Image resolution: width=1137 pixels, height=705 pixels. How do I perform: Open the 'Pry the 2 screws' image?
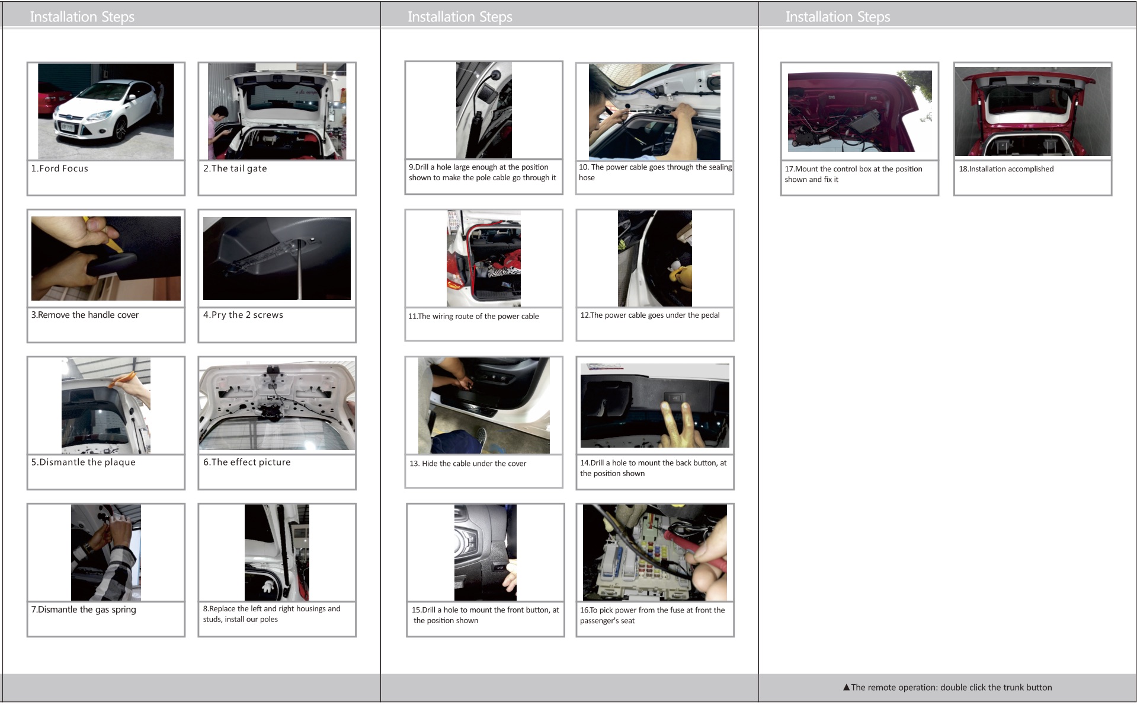[x=277, y=259]
